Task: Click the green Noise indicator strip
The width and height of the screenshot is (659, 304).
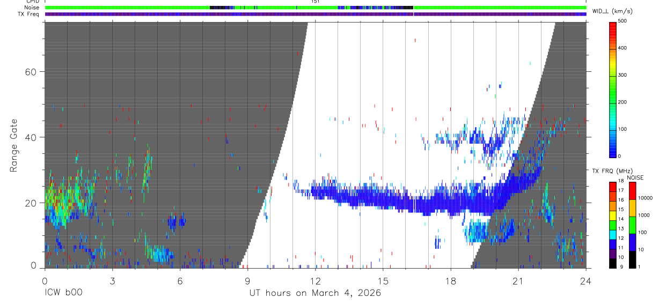Action: point(315,8)
